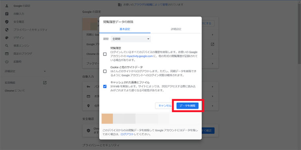Image resolution: width=301 pixels, height=150 pixels.
Task: Expand 詳細設定 section in the sidebar
Action: coord(25,71)
